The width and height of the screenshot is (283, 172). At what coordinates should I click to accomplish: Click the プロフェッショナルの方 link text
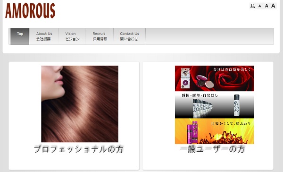[79, 149]
